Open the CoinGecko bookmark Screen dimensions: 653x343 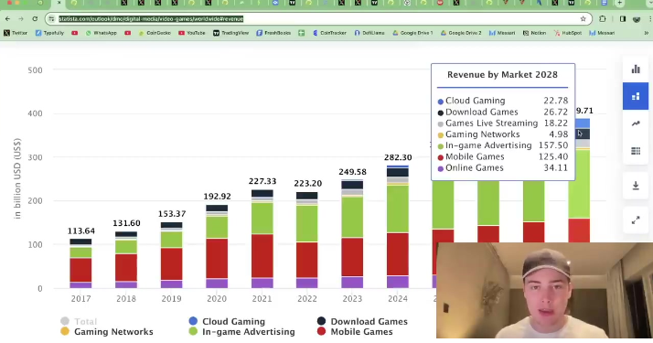[155, 33]
